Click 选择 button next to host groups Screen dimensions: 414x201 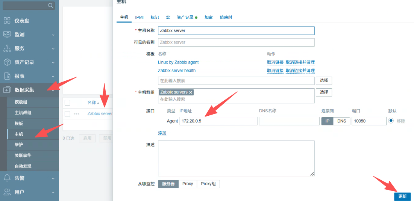pos(324,92)
